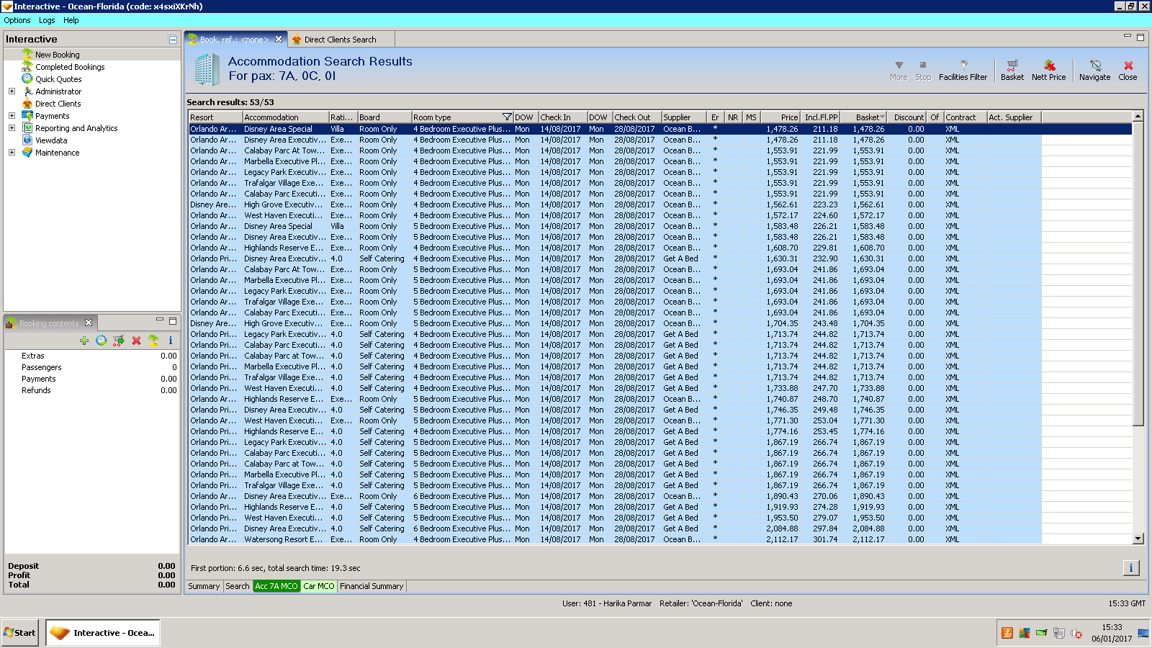The image size is (1152, 648).
Task: Open the Logs menu
Action: [47, 20]
